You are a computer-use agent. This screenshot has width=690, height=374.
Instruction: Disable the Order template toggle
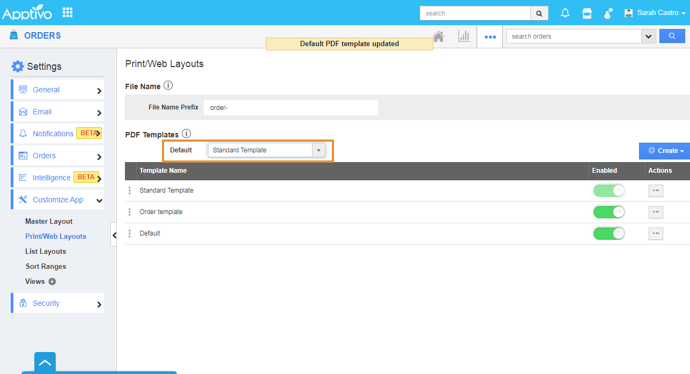609,212
